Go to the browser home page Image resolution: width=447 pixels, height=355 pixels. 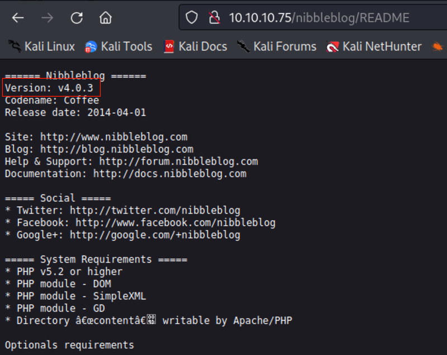(106, 18)
